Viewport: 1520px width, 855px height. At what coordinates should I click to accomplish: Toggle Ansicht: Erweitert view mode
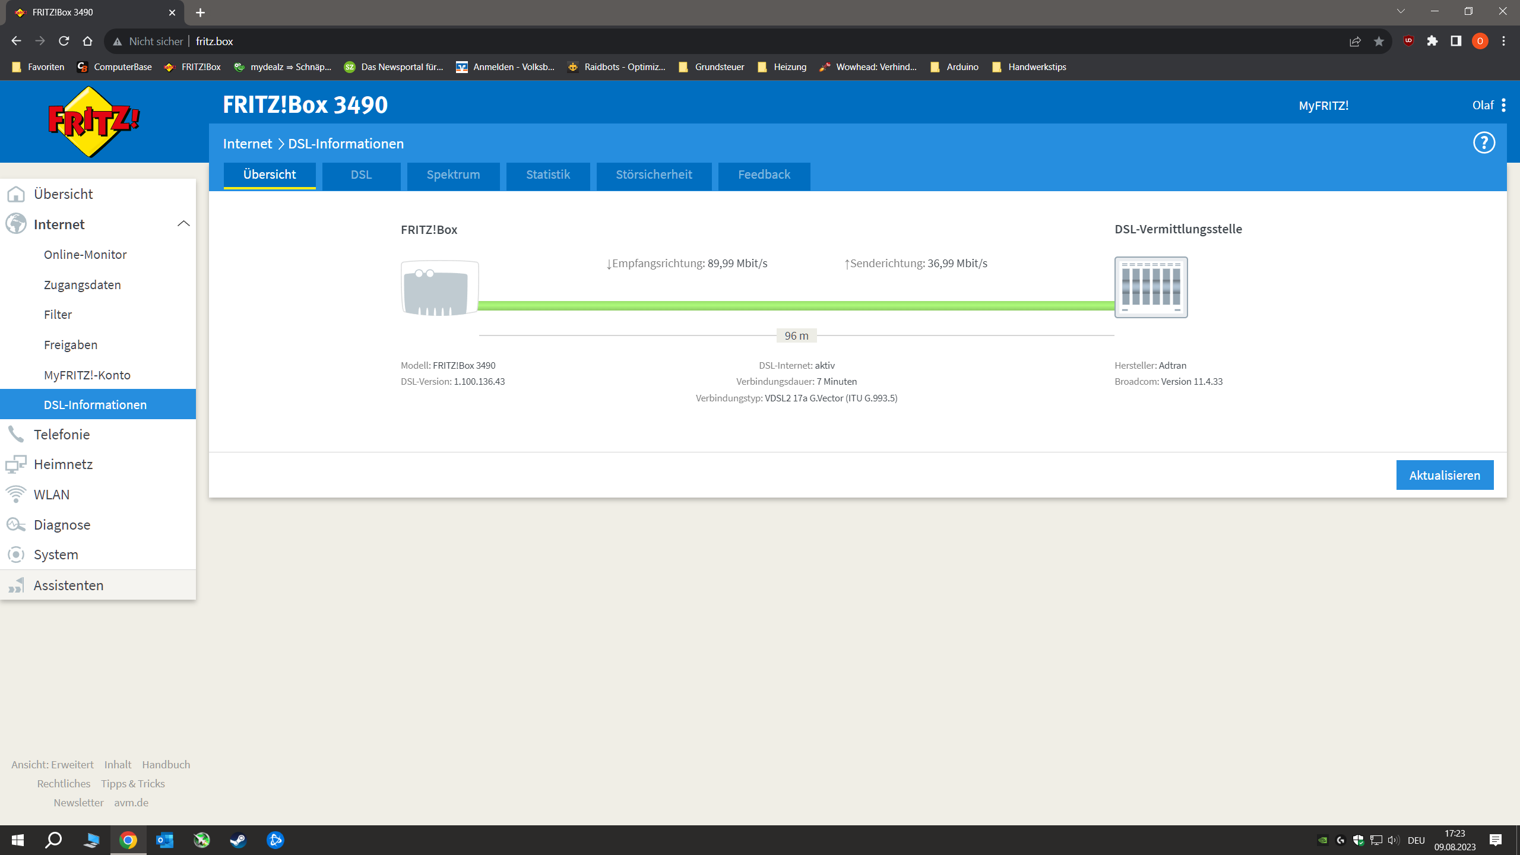(52, 764)
